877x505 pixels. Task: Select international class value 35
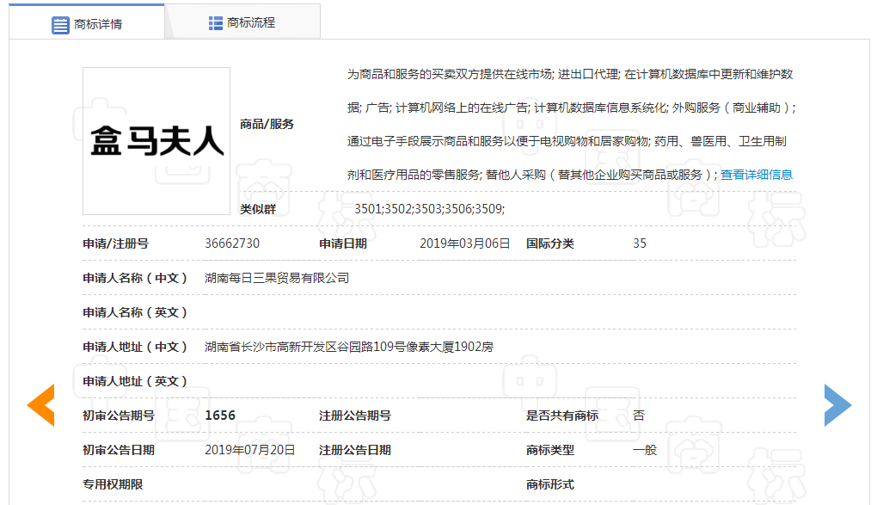click(x=639, y=243)
